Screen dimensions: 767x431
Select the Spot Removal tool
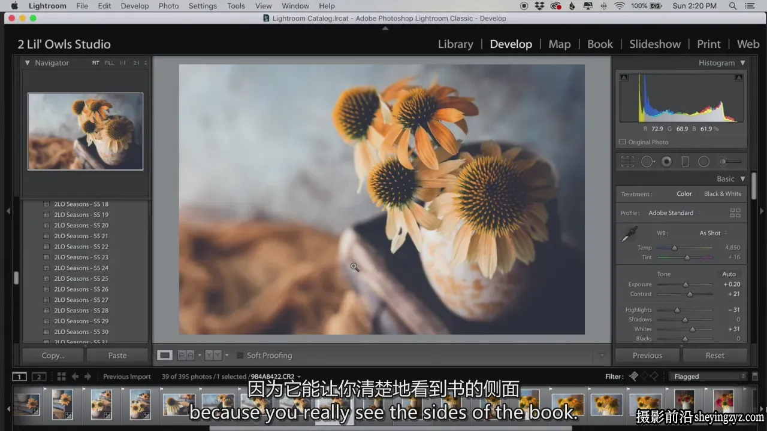tap(648, 162)
